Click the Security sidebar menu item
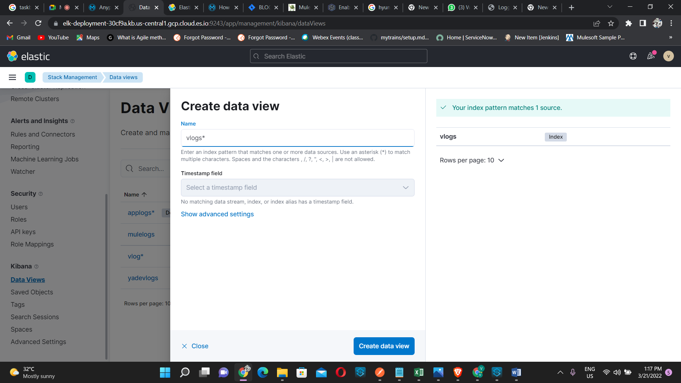 tap(23, 193)
